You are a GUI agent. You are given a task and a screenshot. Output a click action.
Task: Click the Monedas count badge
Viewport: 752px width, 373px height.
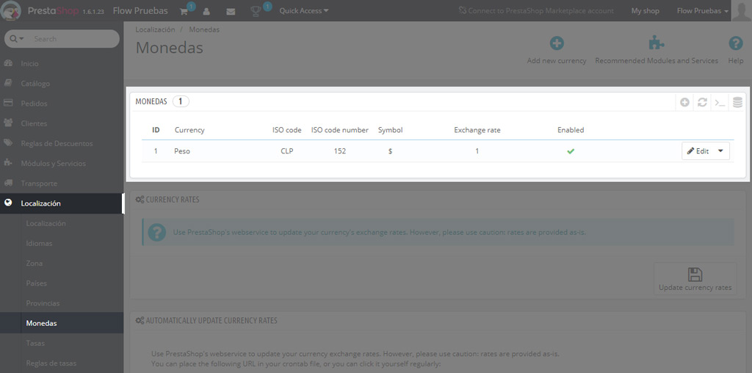click(x=181, y=101)
